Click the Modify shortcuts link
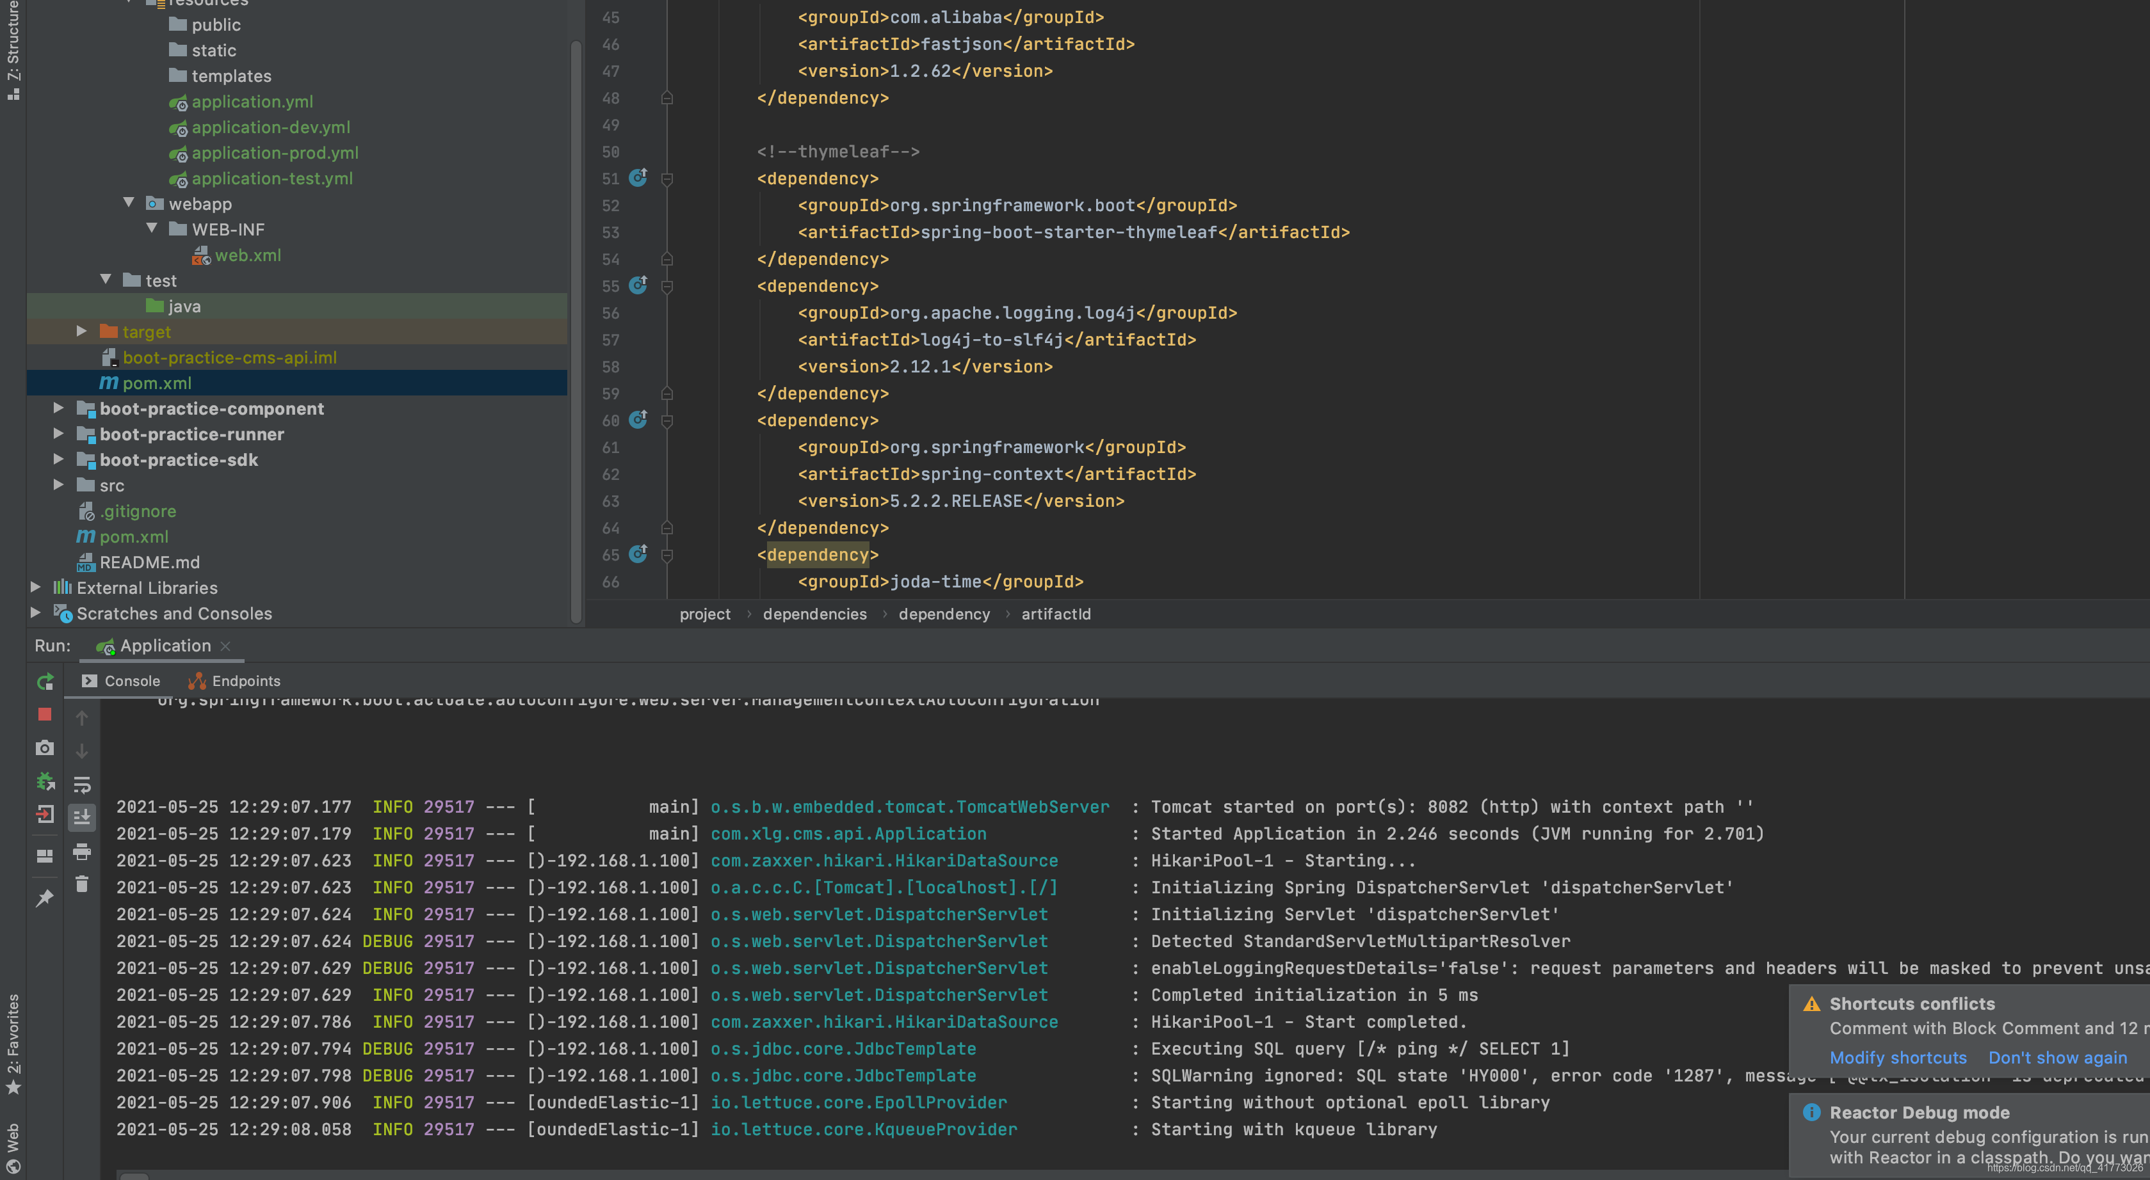Viewport: 2150px width, 1180px height. click(1898, 1057)
